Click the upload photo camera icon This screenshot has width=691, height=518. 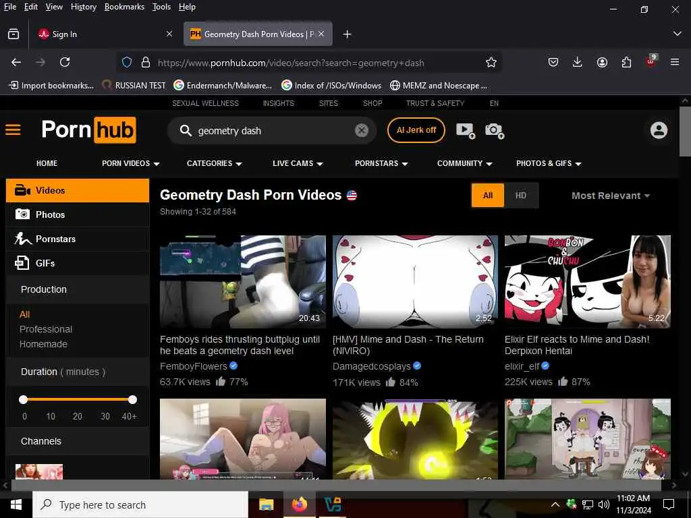(495, 130)
